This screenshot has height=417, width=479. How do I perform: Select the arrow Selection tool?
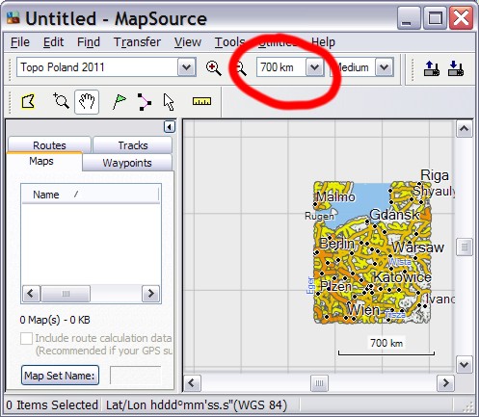(x=169, y=102)
